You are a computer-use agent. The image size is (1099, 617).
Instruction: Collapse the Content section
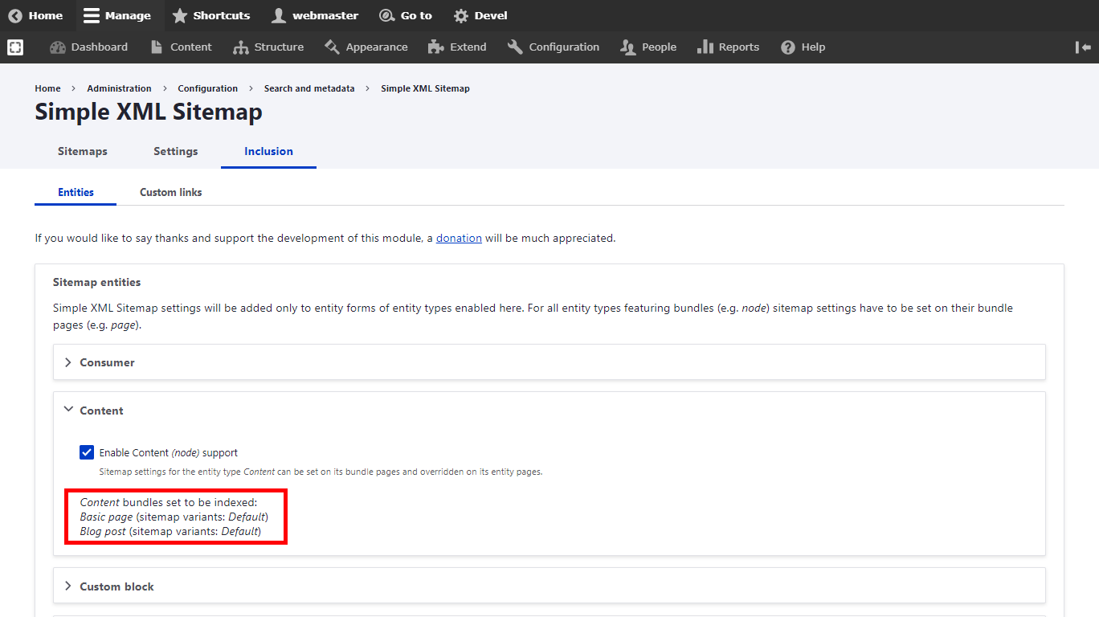[101, 411]
